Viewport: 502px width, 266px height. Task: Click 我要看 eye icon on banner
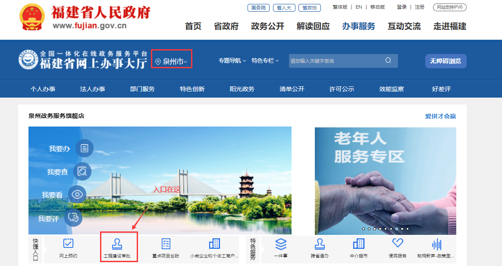(77, 194)
